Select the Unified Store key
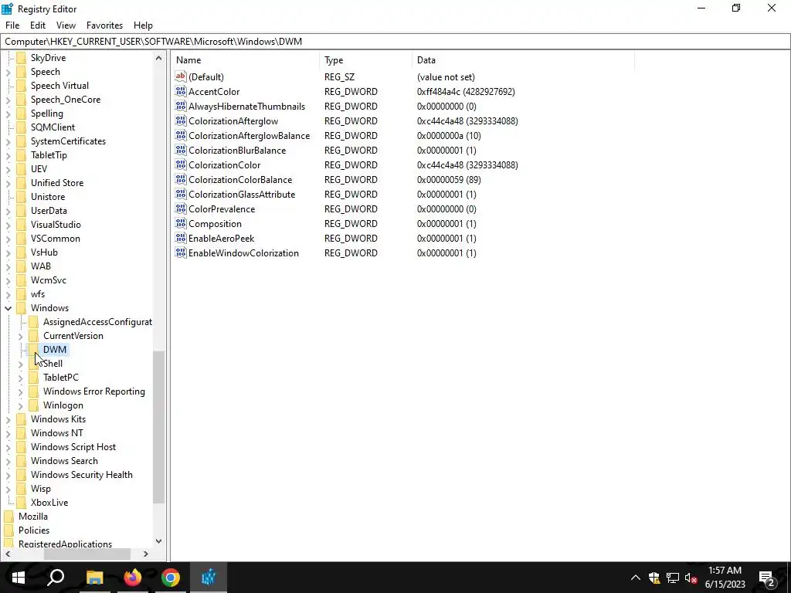This screenshot has width=791, height=593. (57, 183)
